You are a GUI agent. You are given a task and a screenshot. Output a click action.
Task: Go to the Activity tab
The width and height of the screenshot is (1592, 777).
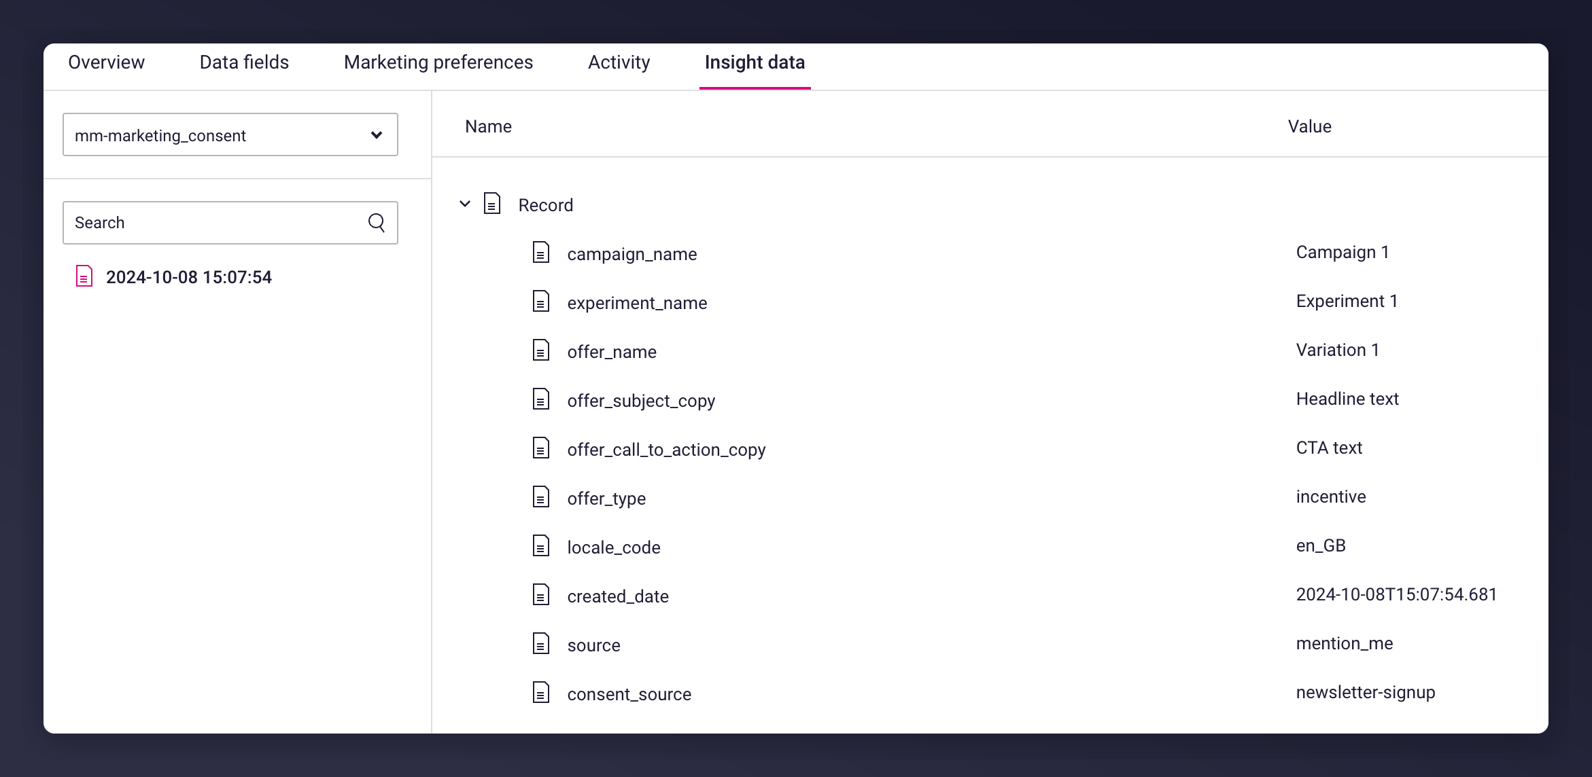pyautogui.click(x=619, y=62)
